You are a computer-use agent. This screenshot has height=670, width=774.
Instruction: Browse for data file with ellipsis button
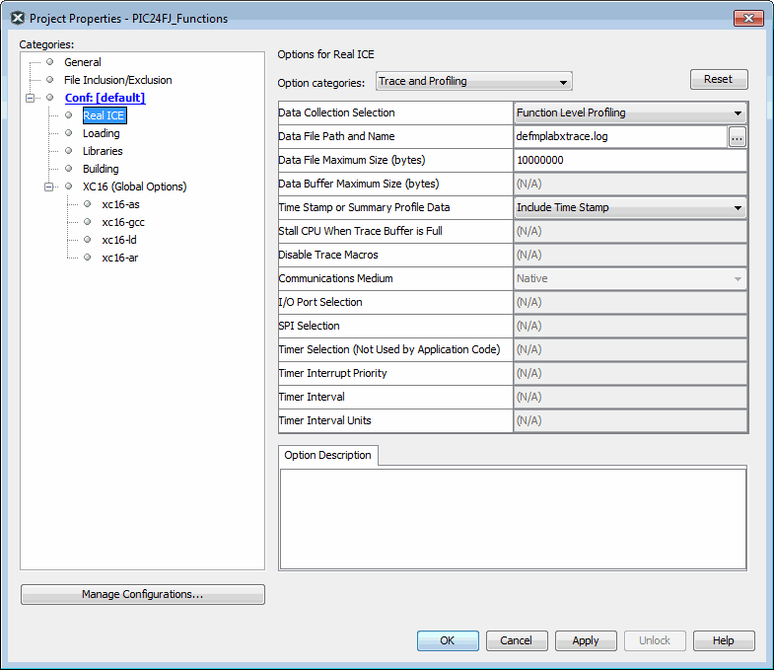[x=737, y=137]
